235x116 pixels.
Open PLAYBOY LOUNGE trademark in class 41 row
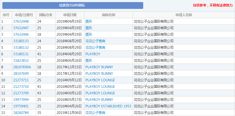point(100,87)
